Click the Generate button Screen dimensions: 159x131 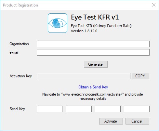[96, 64]
